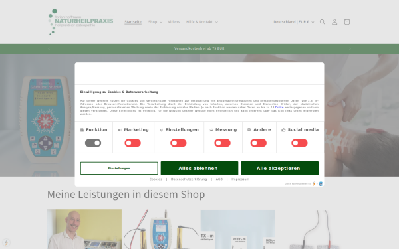Open the shopping cart icon
The image size is (399, 249).
347,22
